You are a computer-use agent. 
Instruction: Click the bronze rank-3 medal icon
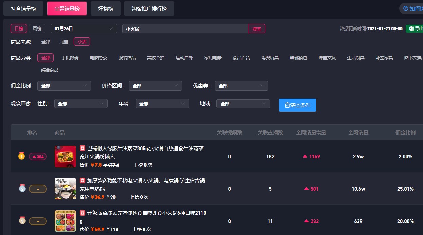click(22, 221)
